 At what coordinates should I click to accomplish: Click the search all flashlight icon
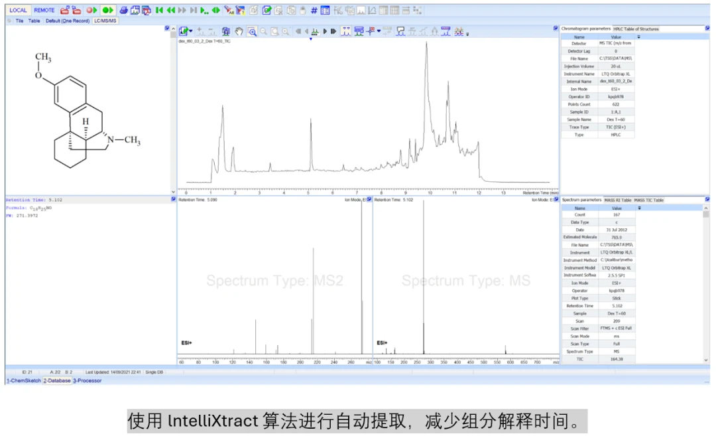pos(229,10)
